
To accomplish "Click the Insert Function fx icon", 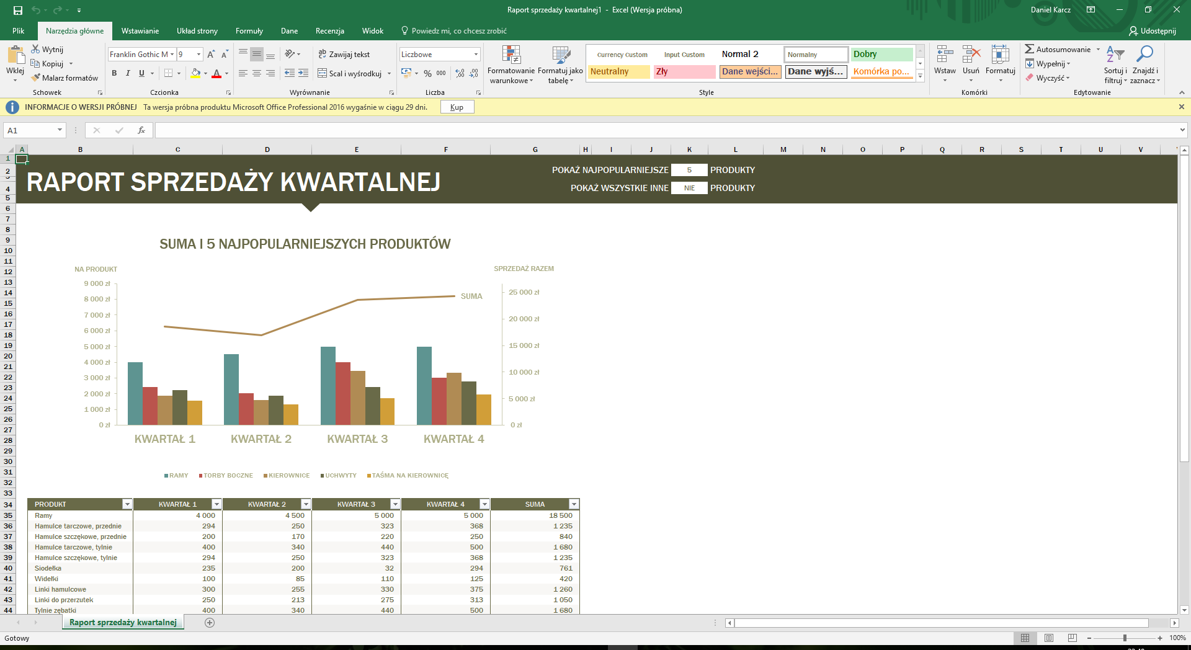I will (141, 130).
